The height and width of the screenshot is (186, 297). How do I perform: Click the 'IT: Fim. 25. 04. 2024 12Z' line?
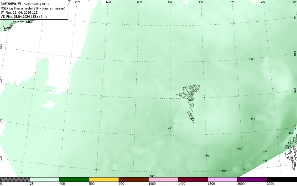coord(19,12)
